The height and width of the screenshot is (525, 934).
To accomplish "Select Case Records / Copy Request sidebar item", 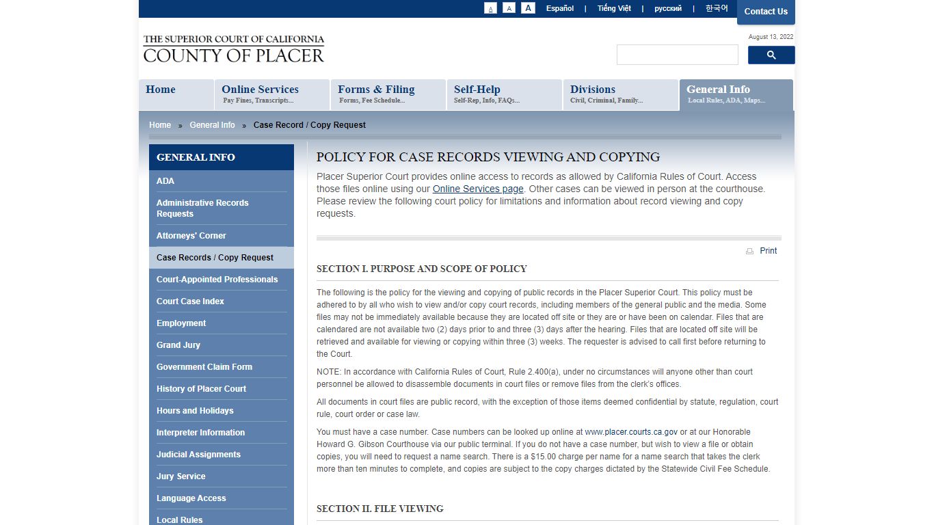I will point(222,258).
